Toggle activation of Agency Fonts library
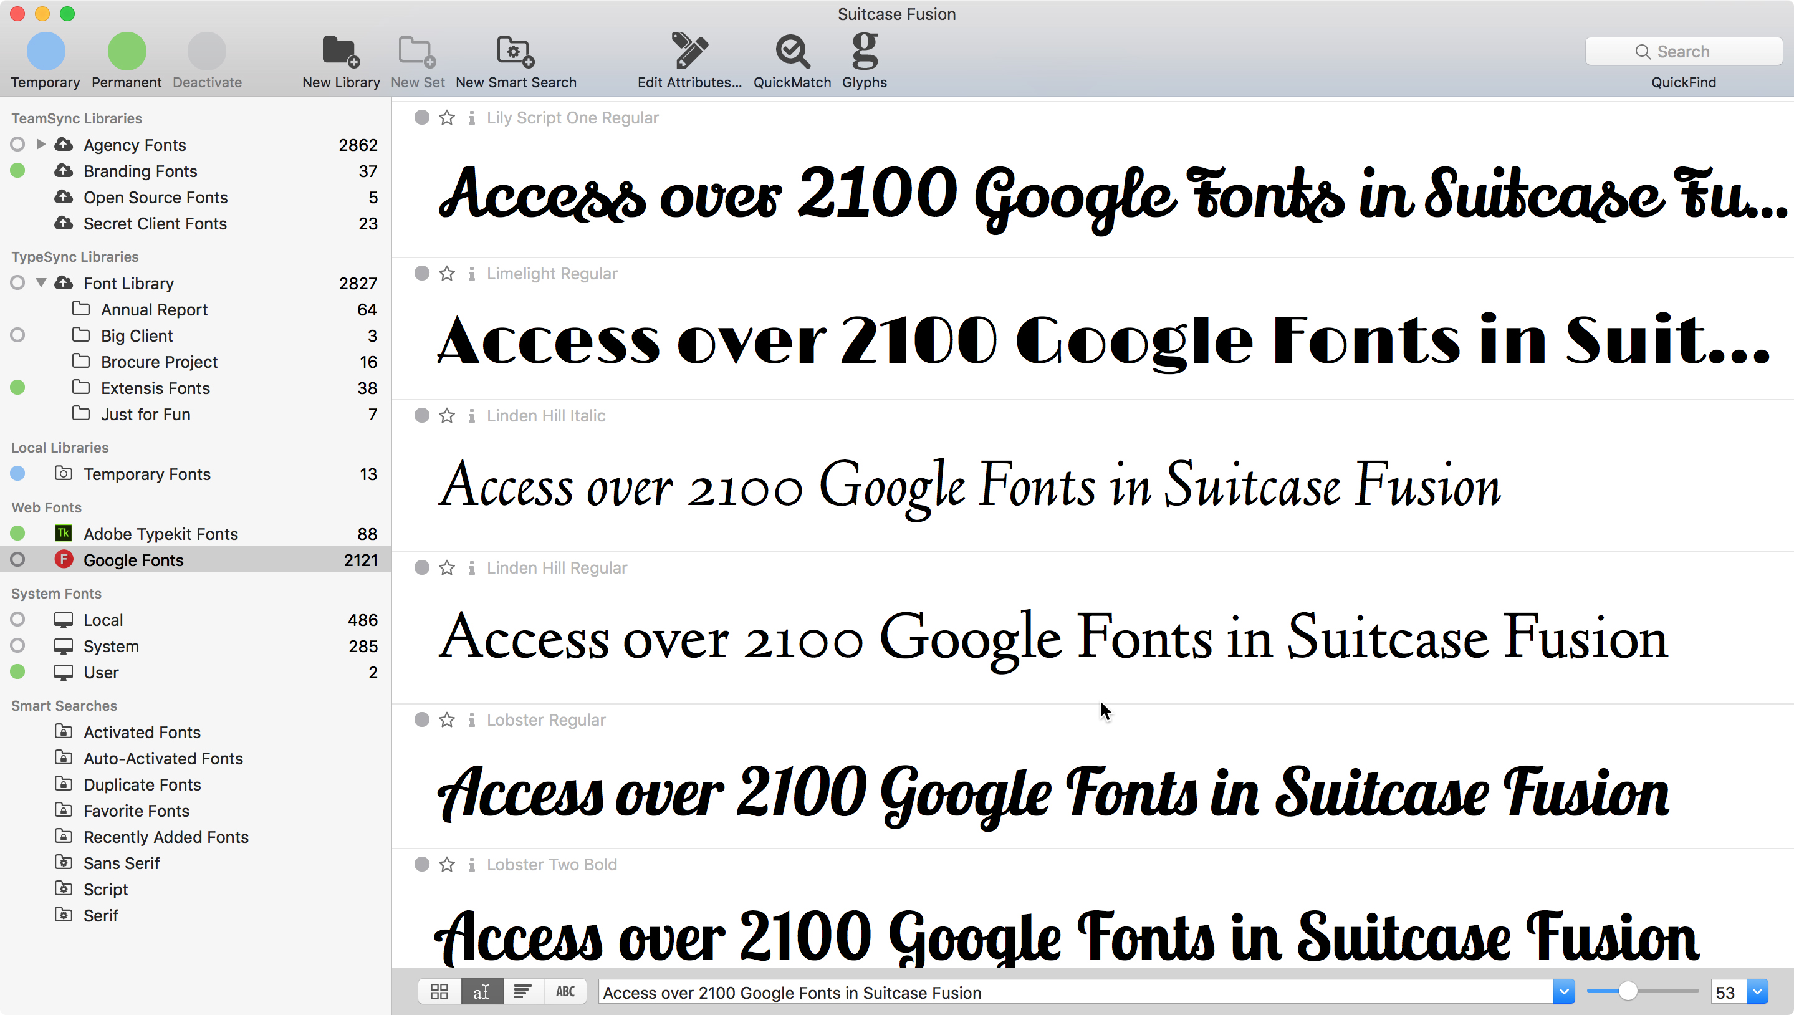Screen dimensions: 1794x1015 (x=17, y=144)
